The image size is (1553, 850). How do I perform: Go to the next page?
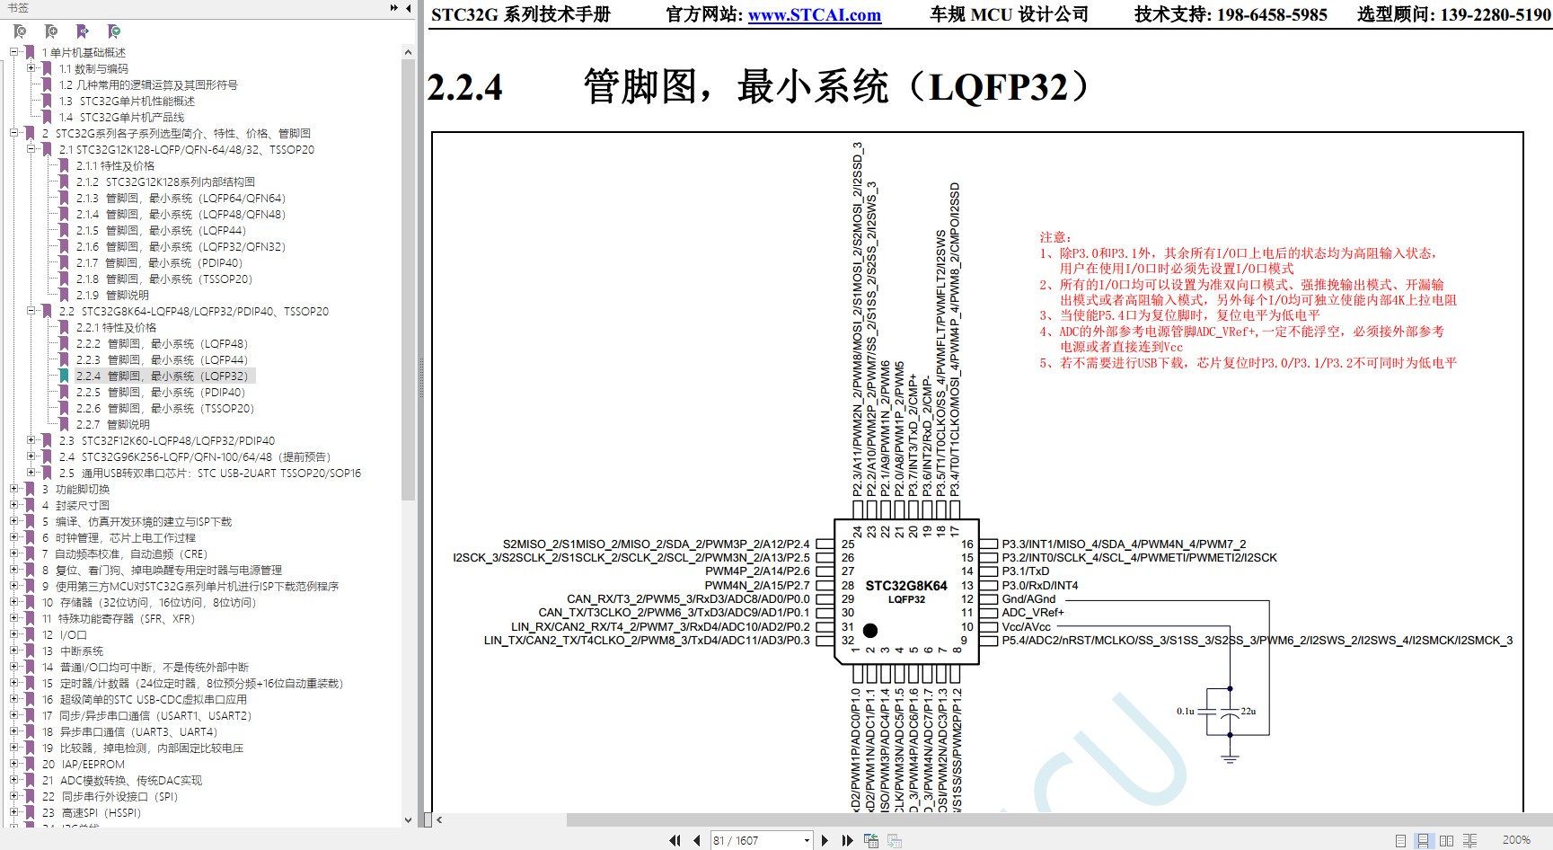pyautogui.click(x=825, y=841)
